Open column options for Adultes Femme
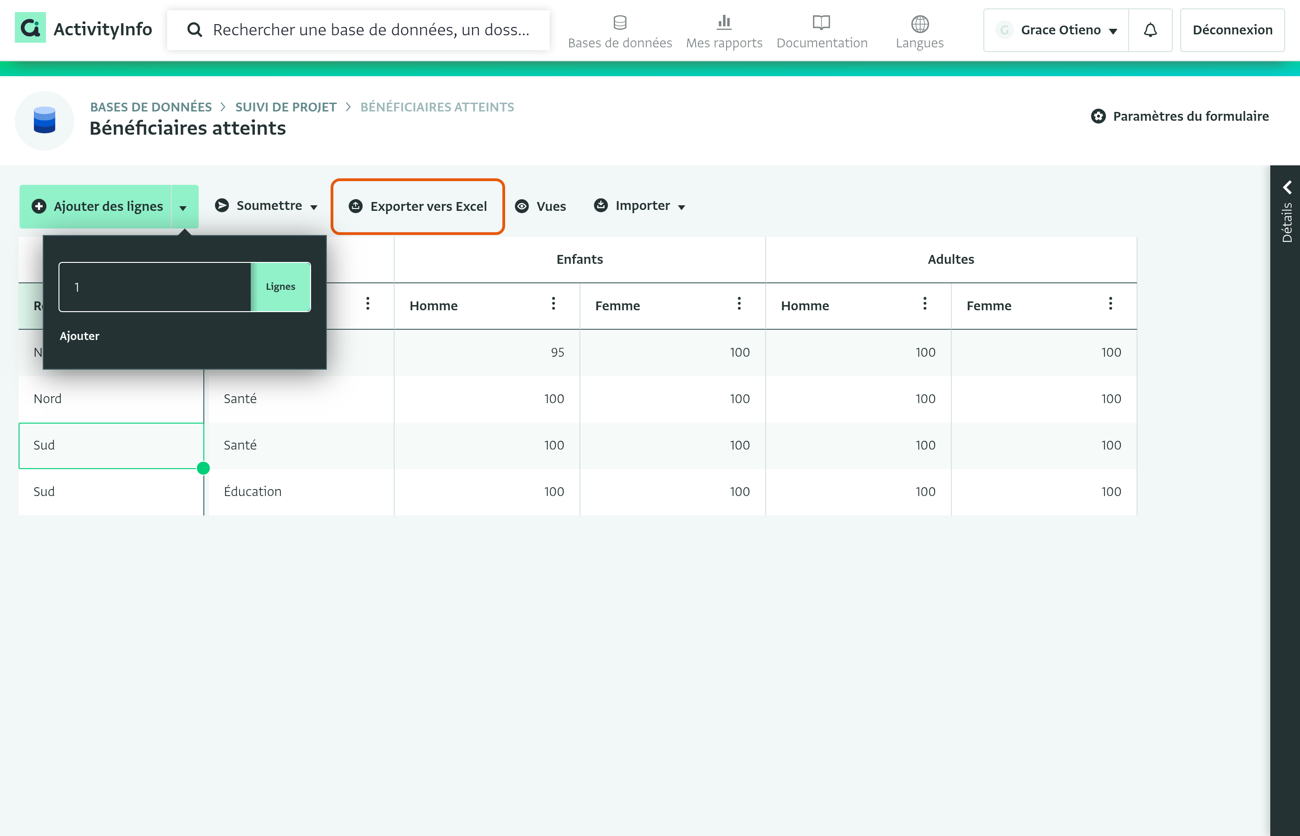The image size is (1300, 836). [x=1111, y=304]
